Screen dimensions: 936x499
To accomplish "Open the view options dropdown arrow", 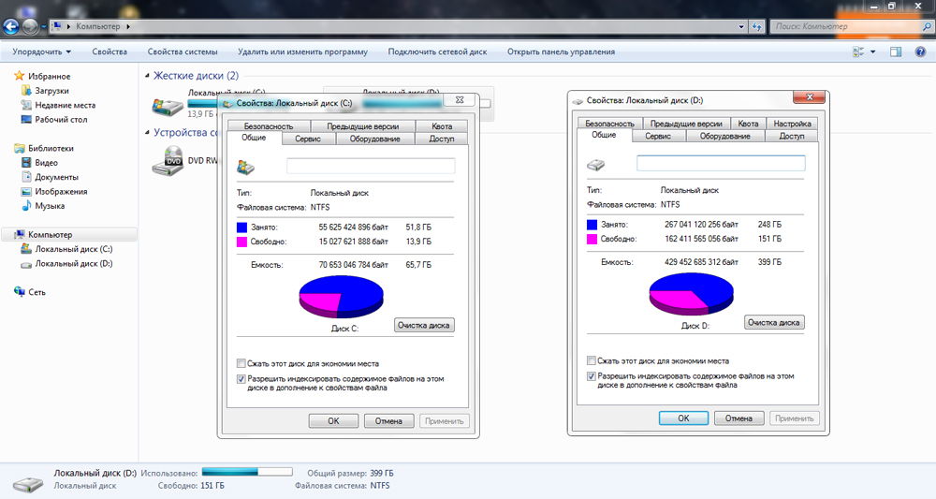I will 873,51.
